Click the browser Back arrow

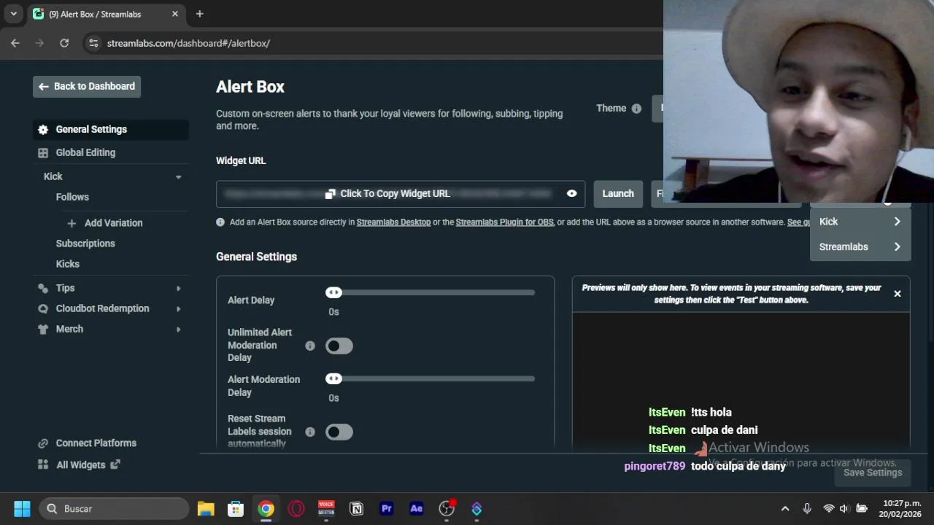(x=15, y=43)
